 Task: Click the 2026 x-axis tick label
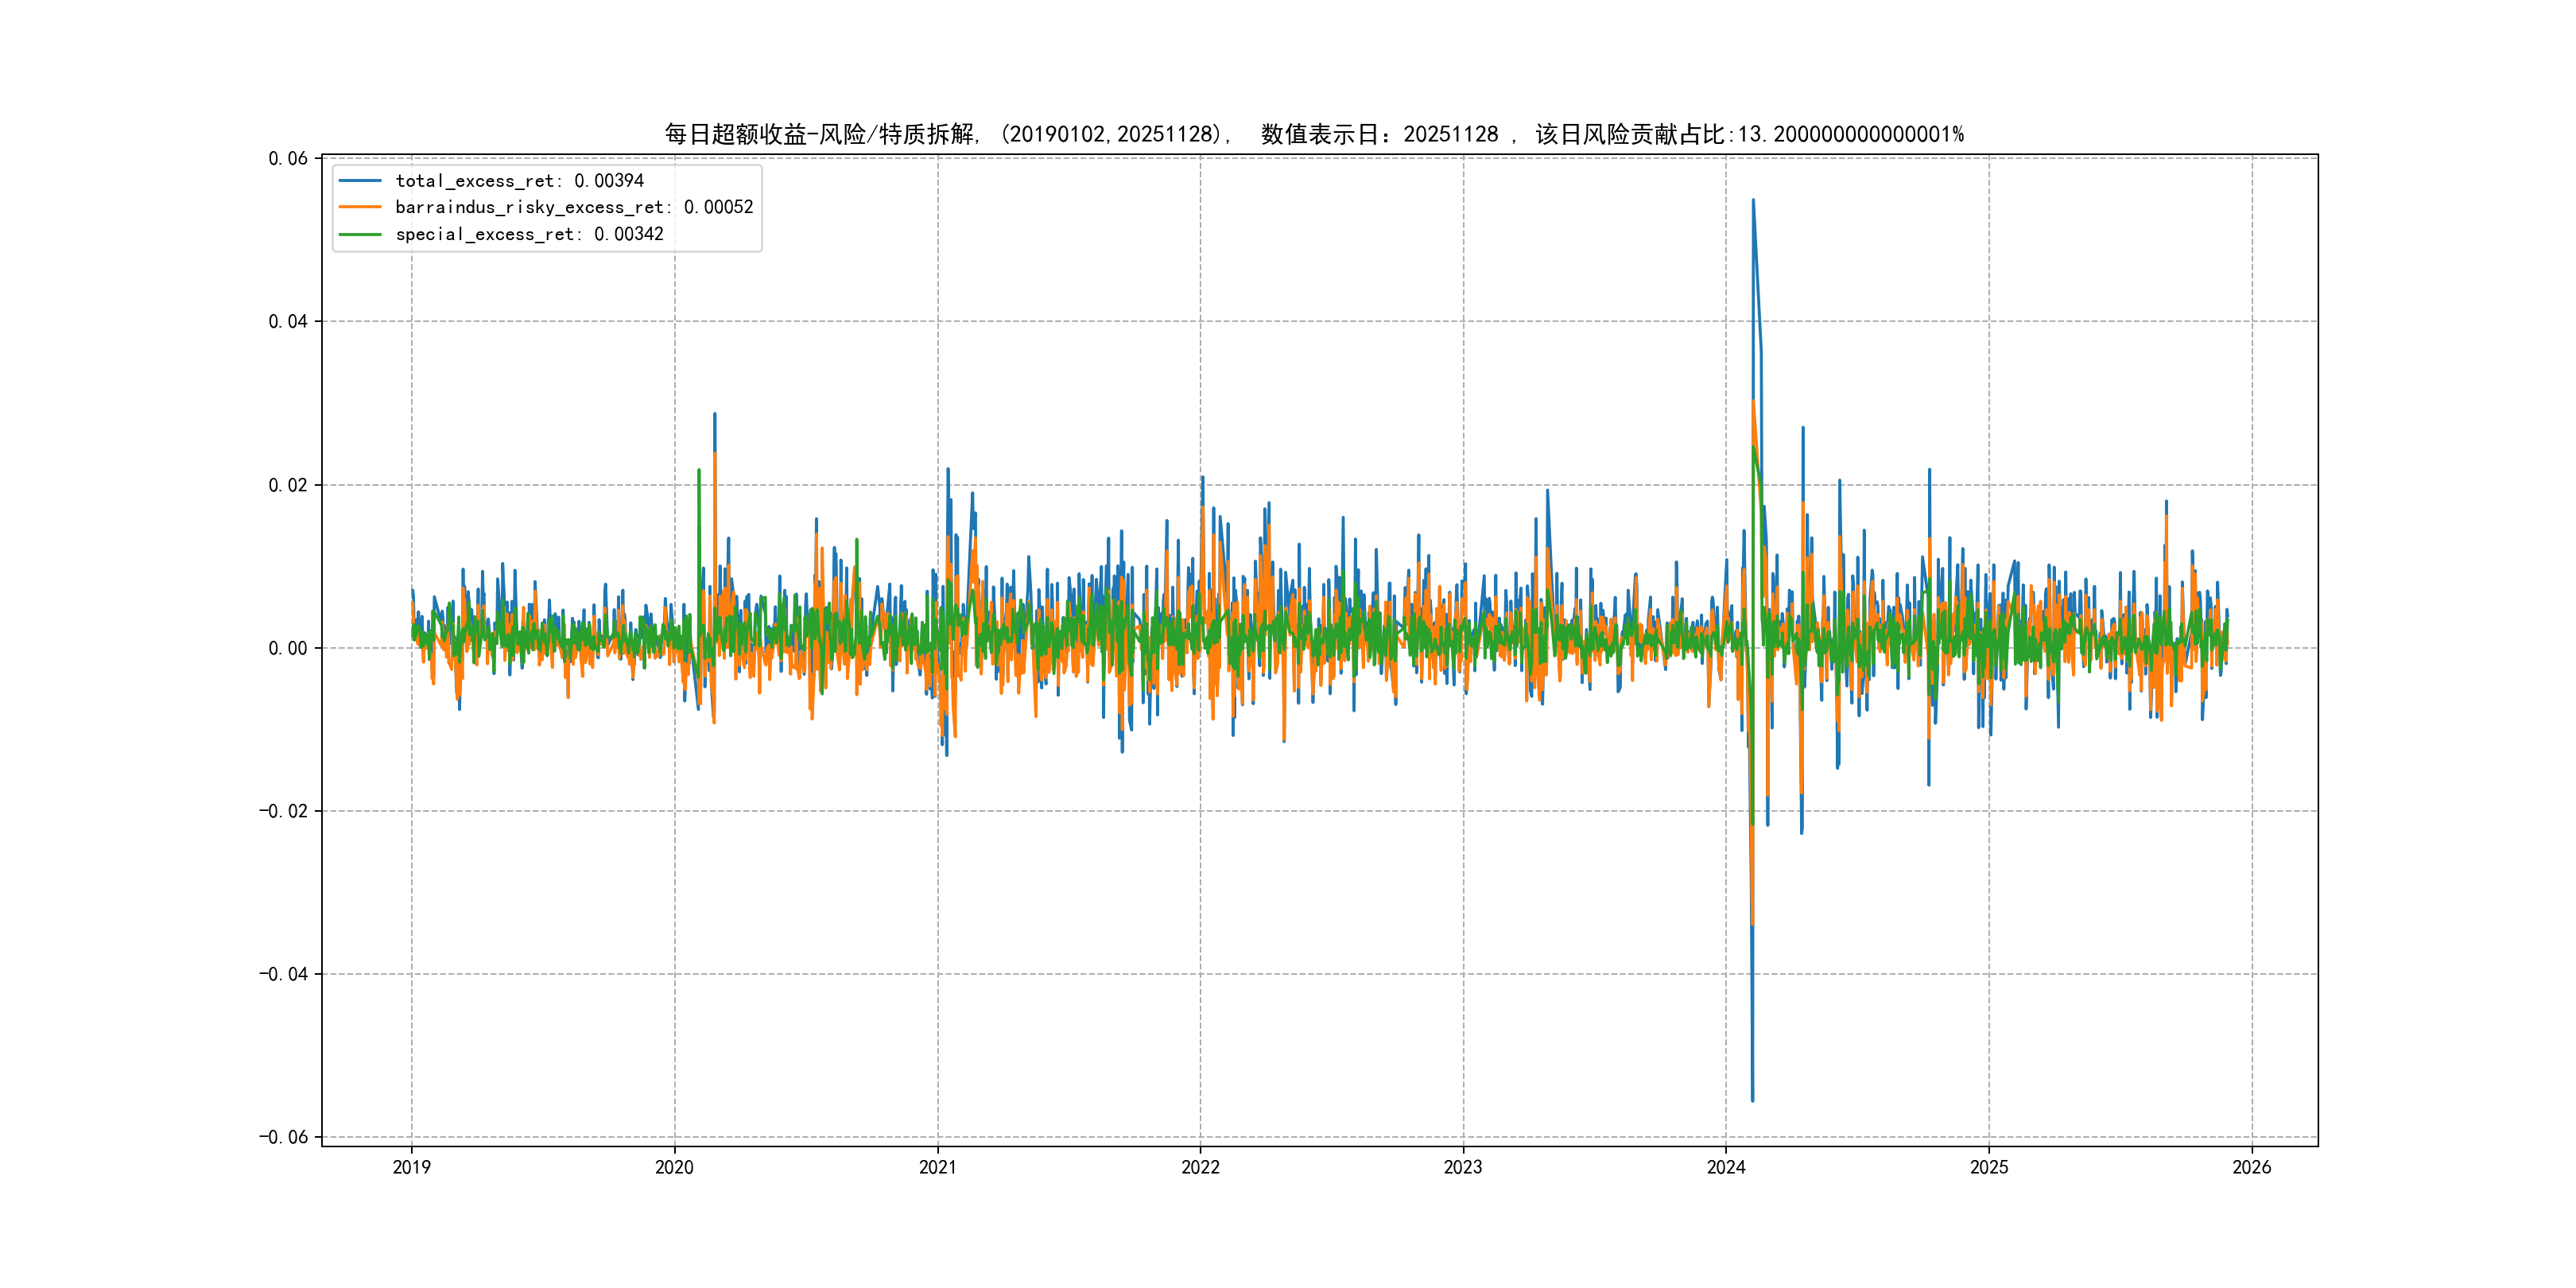(2252, 1167)
